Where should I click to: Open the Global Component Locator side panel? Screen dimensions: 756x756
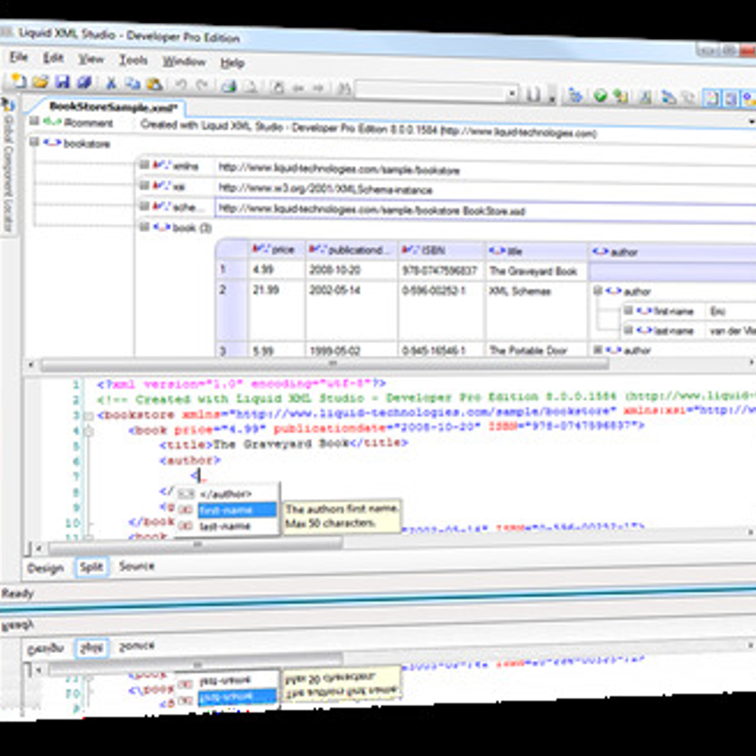point(8,167)
